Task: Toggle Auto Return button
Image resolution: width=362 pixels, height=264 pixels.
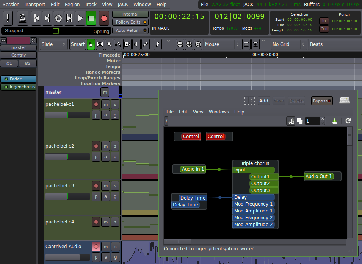Action: pos(130,30)
